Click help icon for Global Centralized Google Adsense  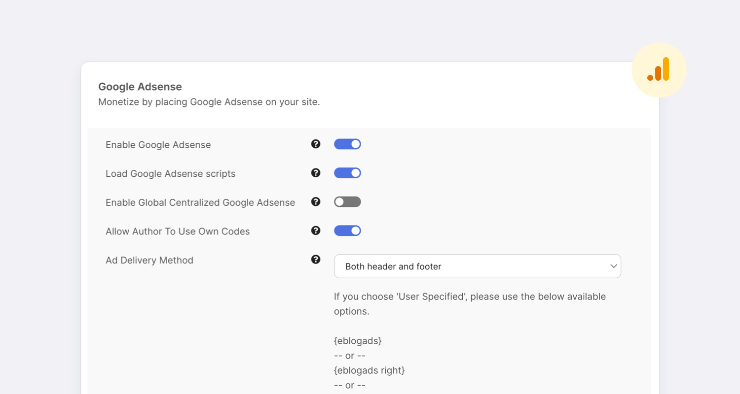coord(316,201)
